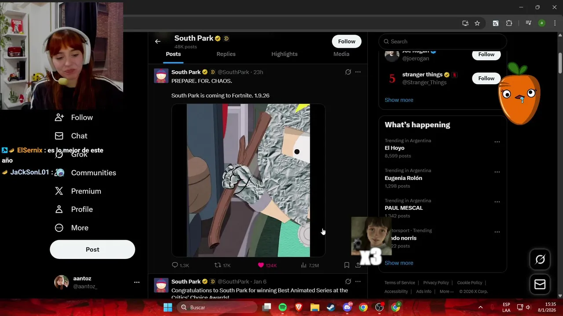This screenshot has width=563, height=316.
Task: Open Grok explain icon on the Jan 6 post
Action: click(348, 281)
